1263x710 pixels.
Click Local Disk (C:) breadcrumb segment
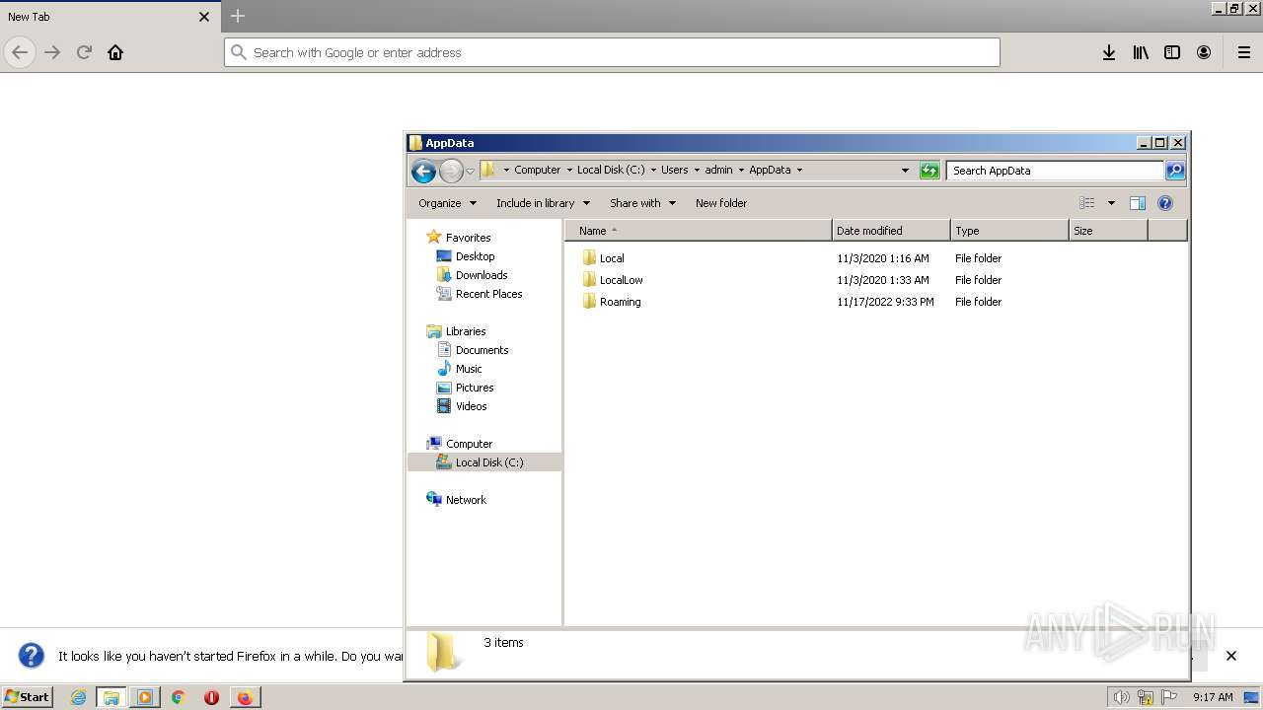tap(611, 170)
